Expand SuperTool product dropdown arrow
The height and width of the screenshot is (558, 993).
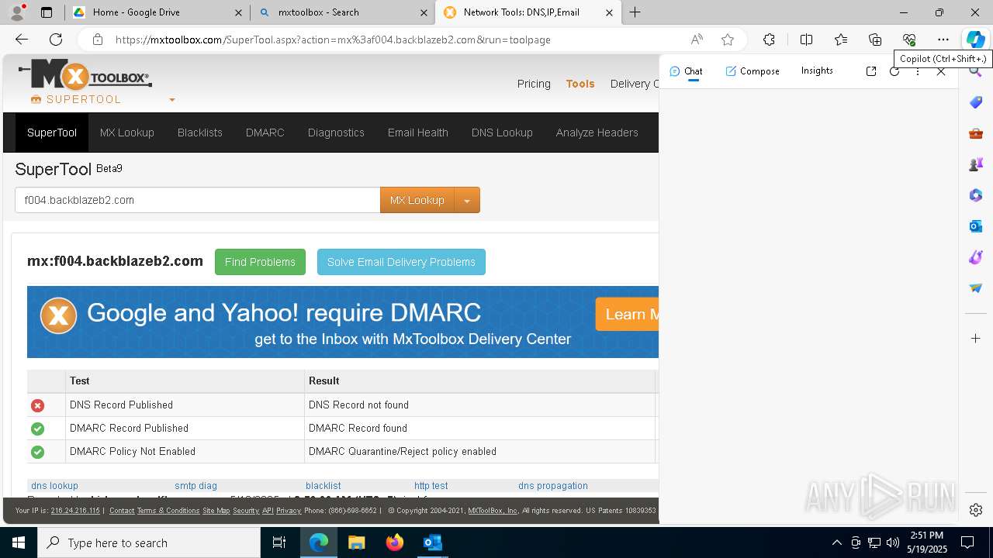tap(172, 100)
